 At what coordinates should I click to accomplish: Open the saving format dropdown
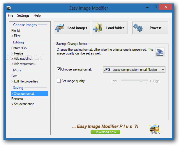(x=134, y=69)
